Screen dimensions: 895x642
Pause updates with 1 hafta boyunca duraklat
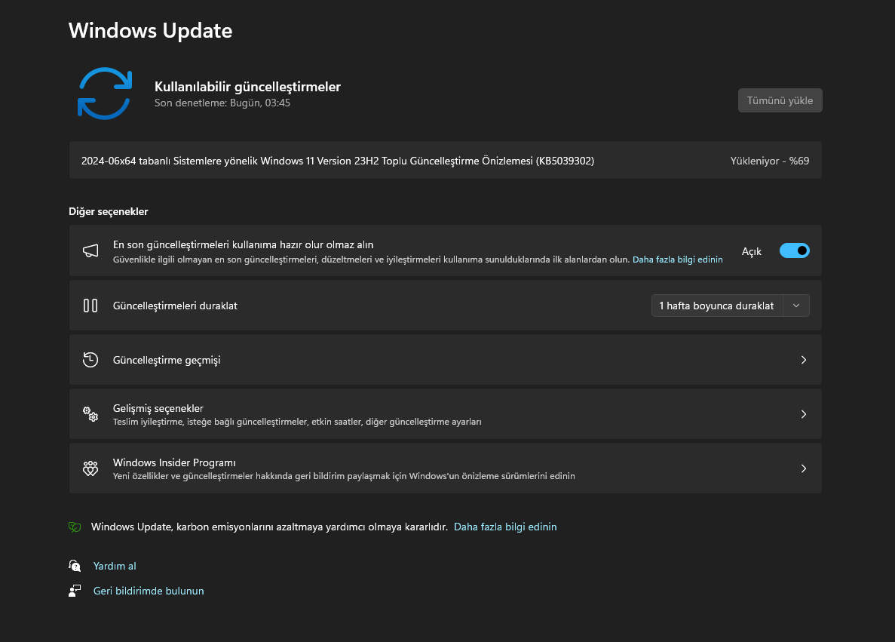pos(717,306)
